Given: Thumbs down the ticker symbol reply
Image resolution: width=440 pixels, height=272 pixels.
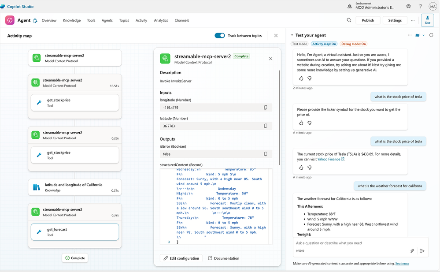Looking at the screenshot, I should 310,123.
